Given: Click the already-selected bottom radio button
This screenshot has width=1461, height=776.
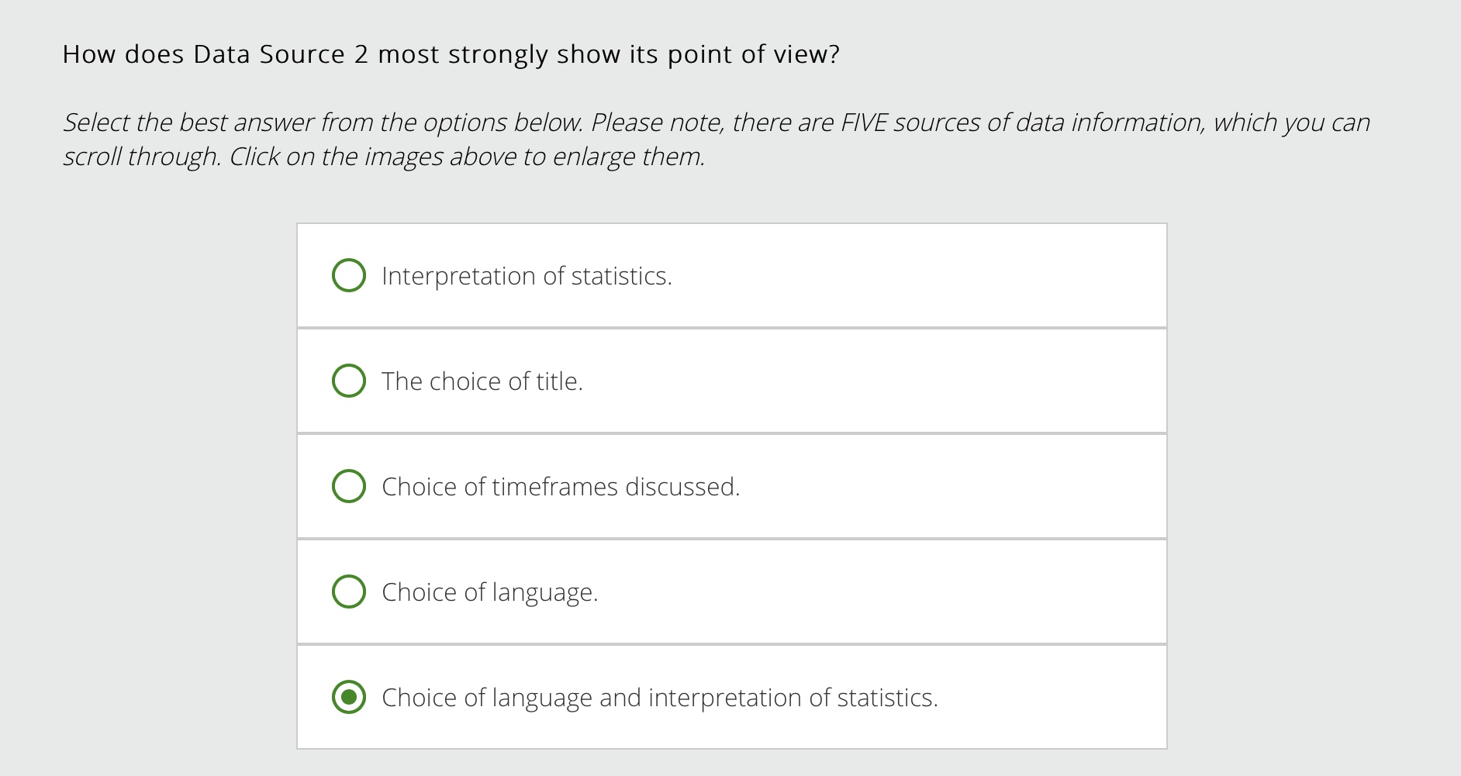Looking at the screenshot, I should (x=349, y=697).
